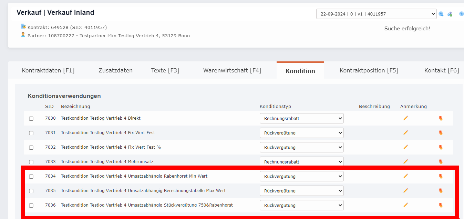Open the Konditionstyp dropdown showing Rechnungsrabatt for 7030
Screen dimensions: 464x219
[x=301, y=118]
